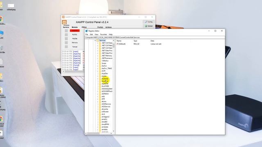This screenshot has height=147, width=262.
Task: Select the AcpiPmi registry key
Action: coord(105,81)
